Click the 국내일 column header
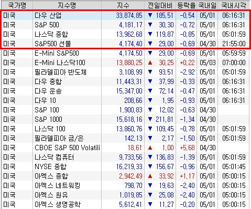 [x=208, y=5]
